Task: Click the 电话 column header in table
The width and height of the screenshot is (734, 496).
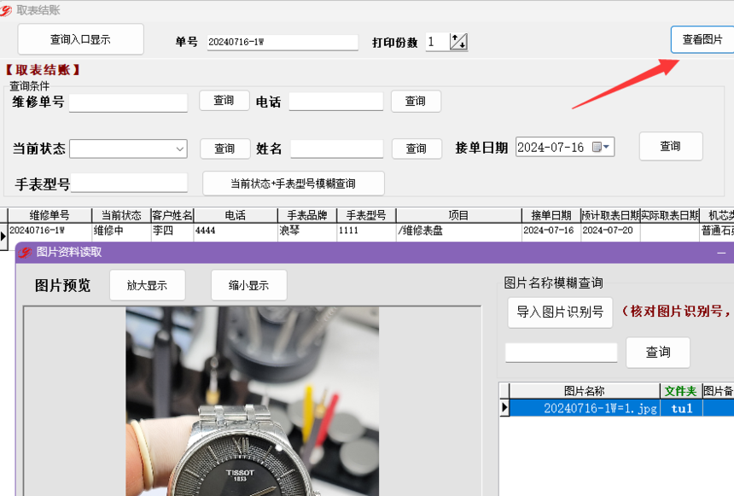Action: pyautogui.click(x=236, y=215)
